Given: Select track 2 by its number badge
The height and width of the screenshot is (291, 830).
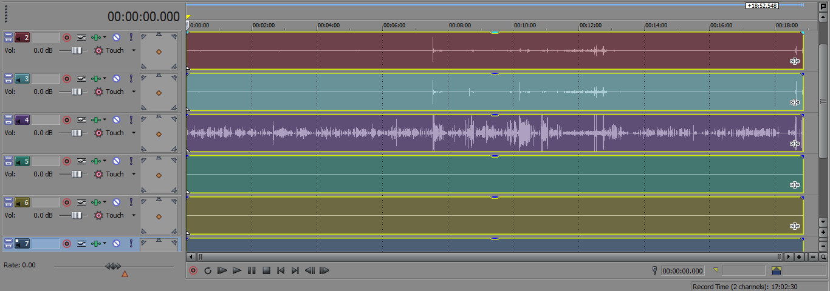Looking at the screenshot, I should click(22, 38).
